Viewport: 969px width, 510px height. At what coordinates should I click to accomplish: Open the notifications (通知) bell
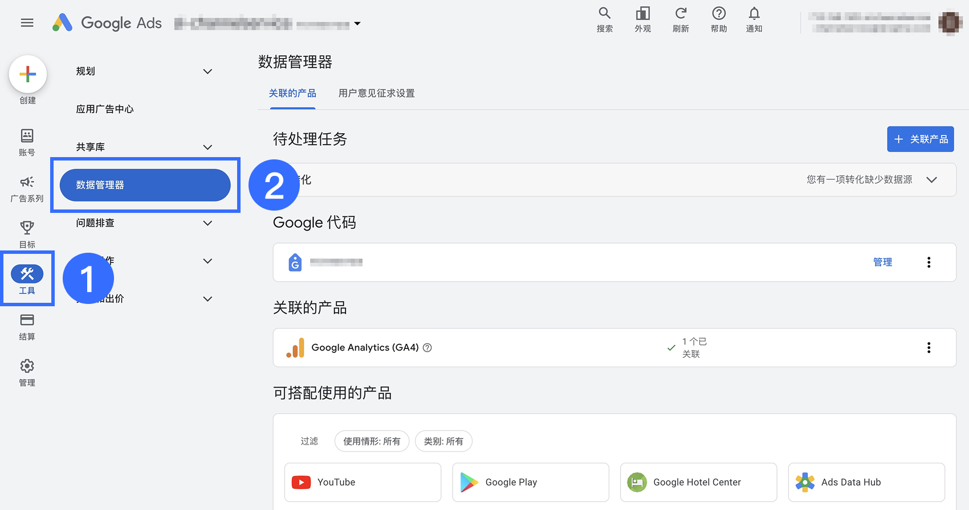754,20
